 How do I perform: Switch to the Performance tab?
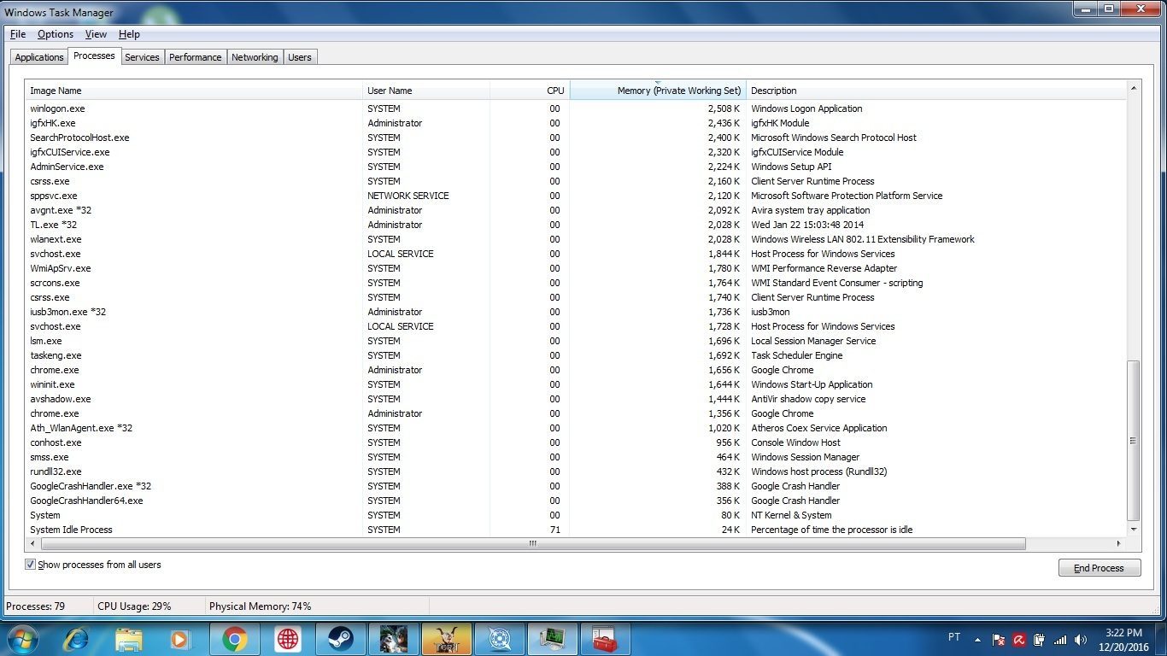(x=195, y=57)
